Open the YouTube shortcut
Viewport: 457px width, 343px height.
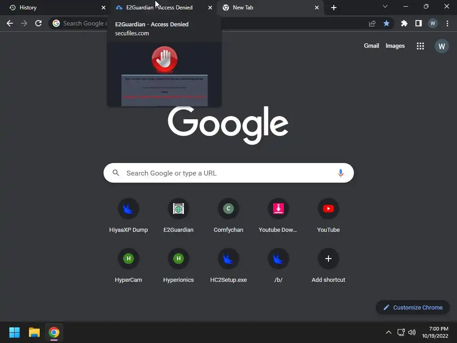point(328,216)
